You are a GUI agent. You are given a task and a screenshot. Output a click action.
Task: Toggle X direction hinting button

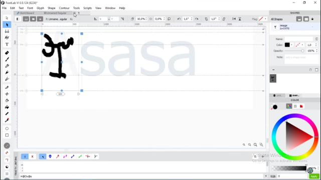click(x=32, y=156)
